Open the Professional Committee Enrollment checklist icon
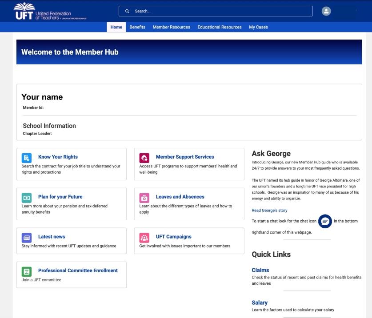 point(26,271)
